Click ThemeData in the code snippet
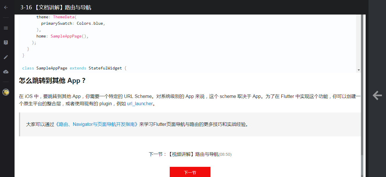 coord(64,17)
